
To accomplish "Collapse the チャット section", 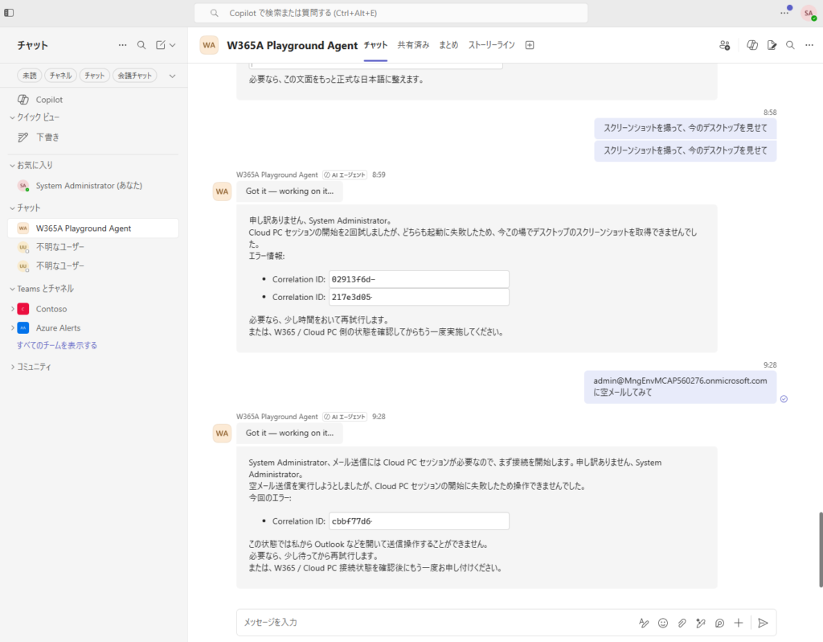I will 12,208.
